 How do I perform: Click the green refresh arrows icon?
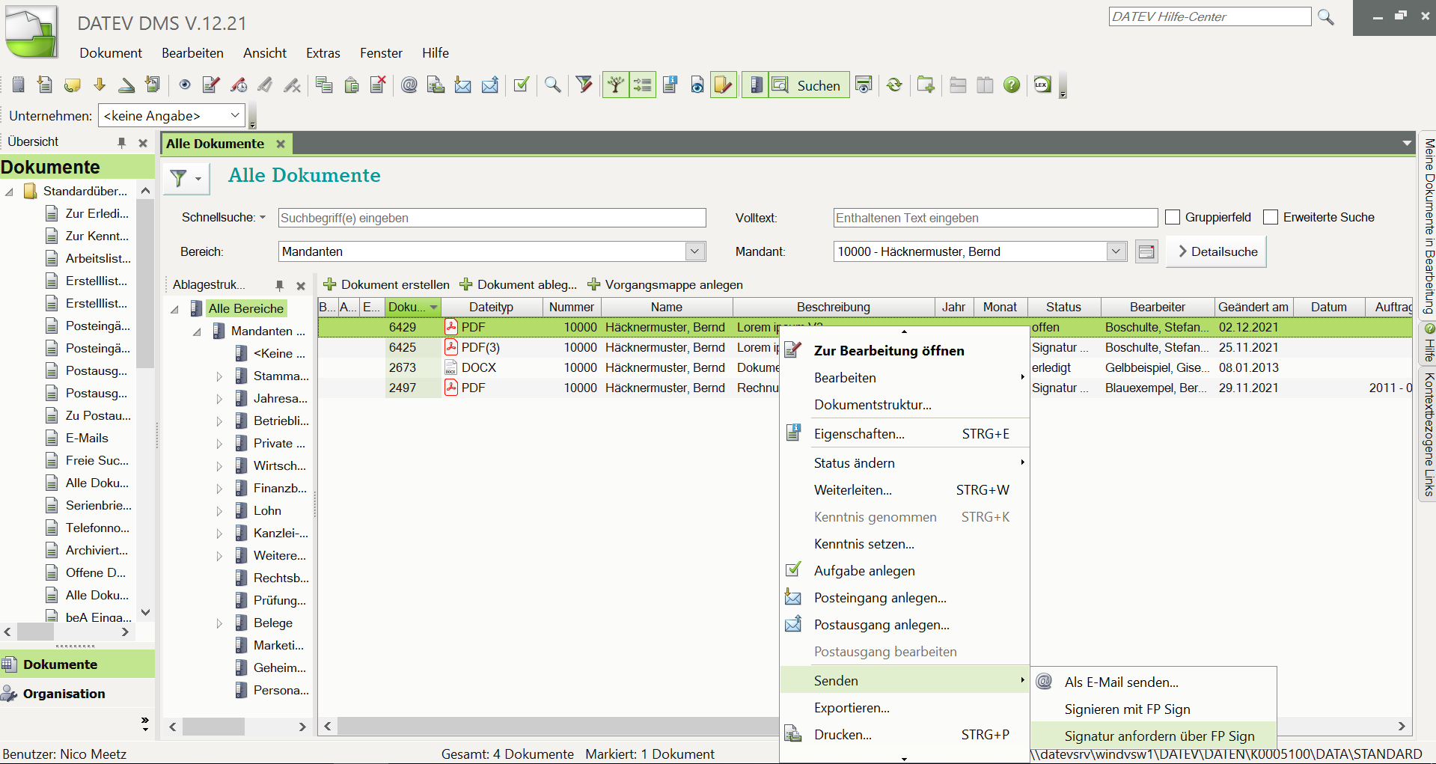click(x=894, y=85)
